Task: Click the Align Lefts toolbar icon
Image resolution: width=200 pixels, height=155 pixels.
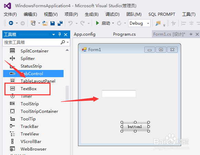Action: pyautogui.click(x=184, y=23)
